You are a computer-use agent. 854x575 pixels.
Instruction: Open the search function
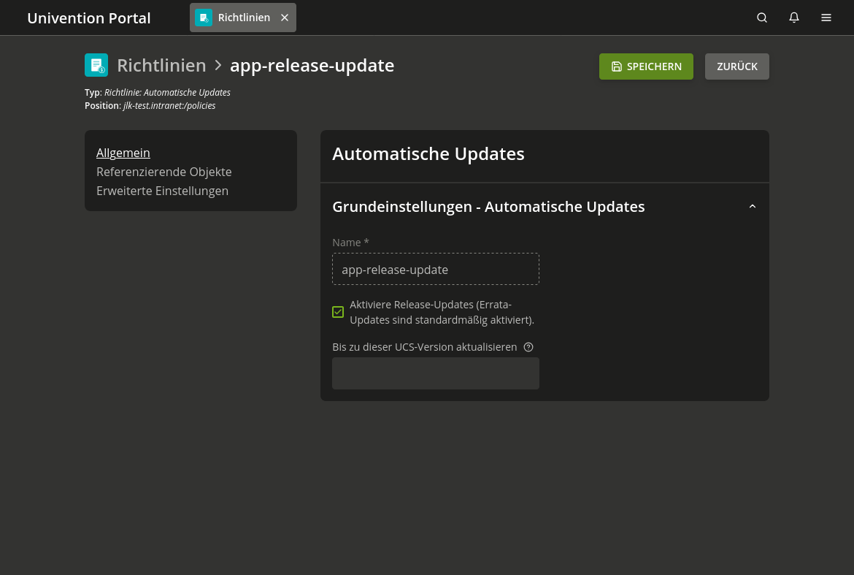pos(762,18)
